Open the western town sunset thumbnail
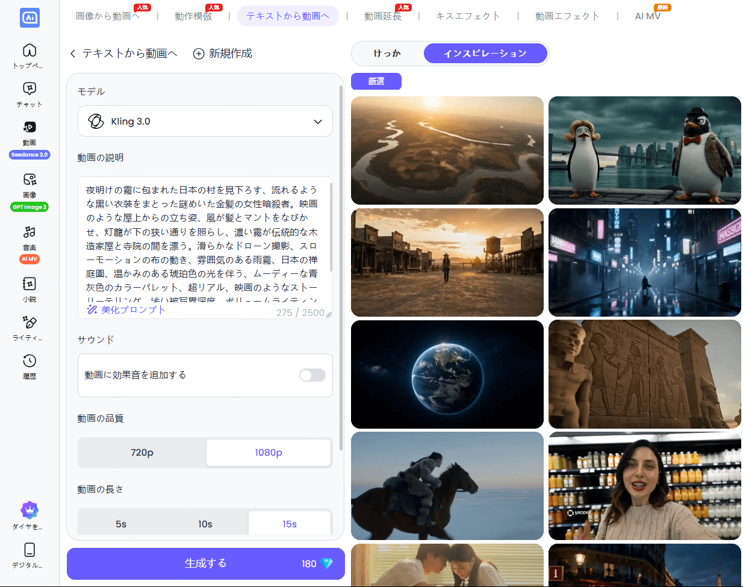This screenshot has height=587, width=743. (x=447, y=262)
